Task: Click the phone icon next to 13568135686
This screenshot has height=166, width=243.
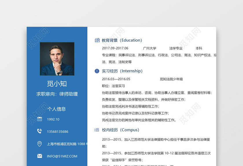Action: click(x=39, y=131)
